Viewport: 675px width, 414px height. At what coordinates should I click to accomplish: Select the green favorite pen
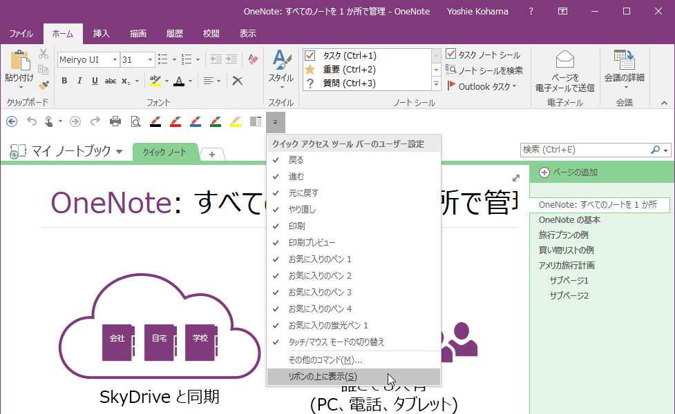[216, 122]
